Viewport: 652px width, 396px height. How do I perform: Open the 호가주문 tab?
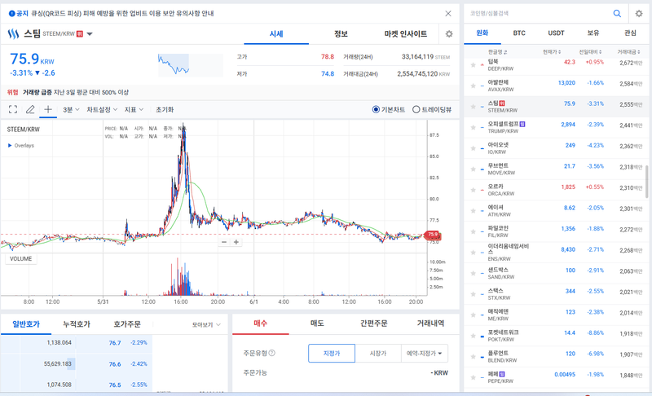point(127,324)
